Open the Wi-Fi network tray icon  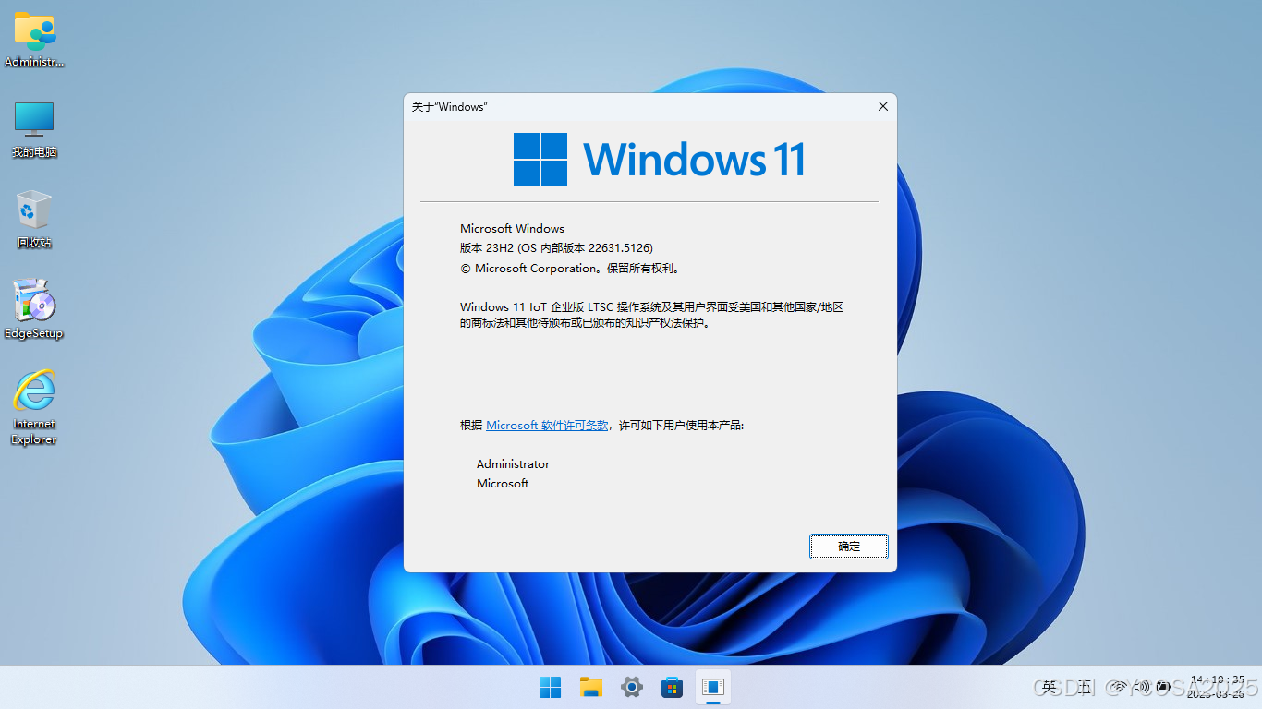coord(1118,687)
